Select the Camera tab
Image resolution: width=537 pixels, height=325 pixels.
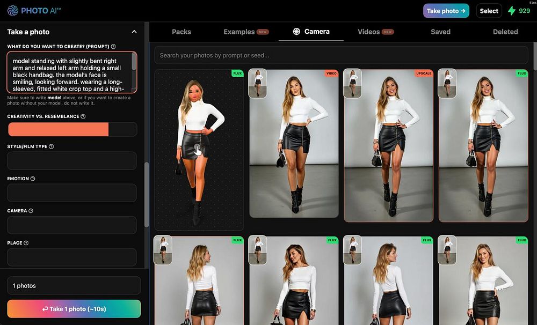pyautogui.click(x=311, y=32)
